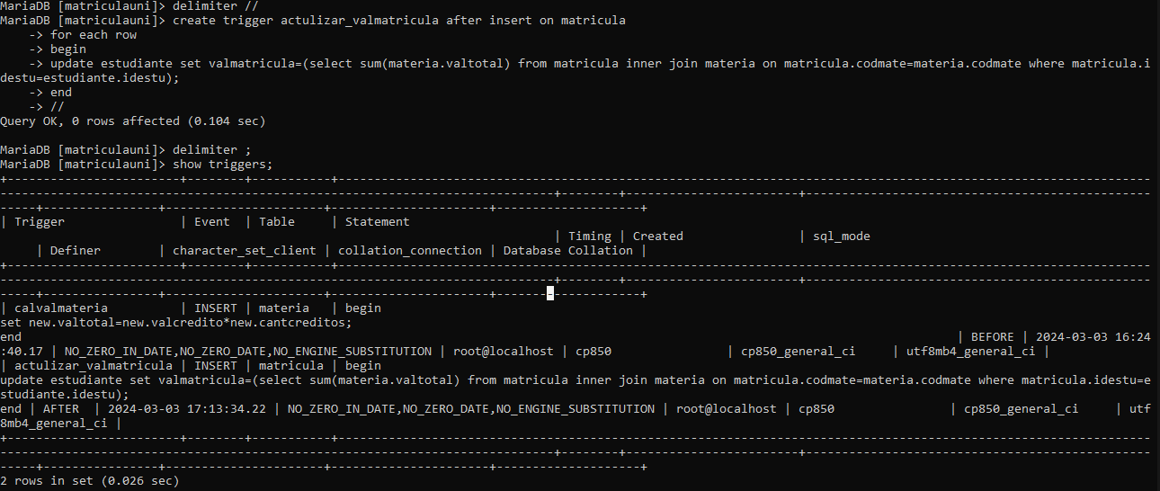This screenshot has height=491, width=1160.
Task: Click the character_set_client column header
Action: (244, 251)
